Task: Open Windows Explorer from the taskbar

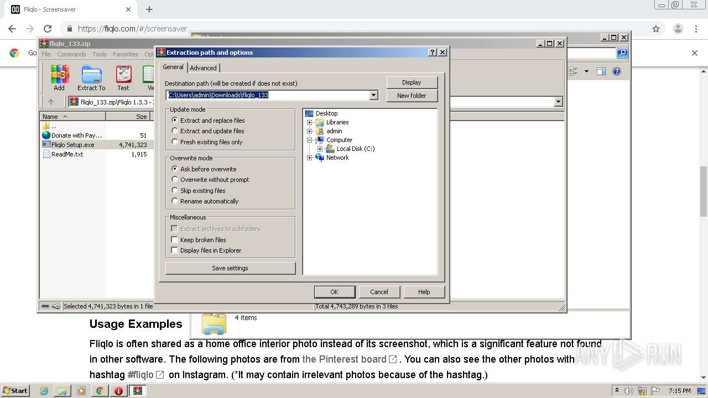Action: tap(63, 391)
